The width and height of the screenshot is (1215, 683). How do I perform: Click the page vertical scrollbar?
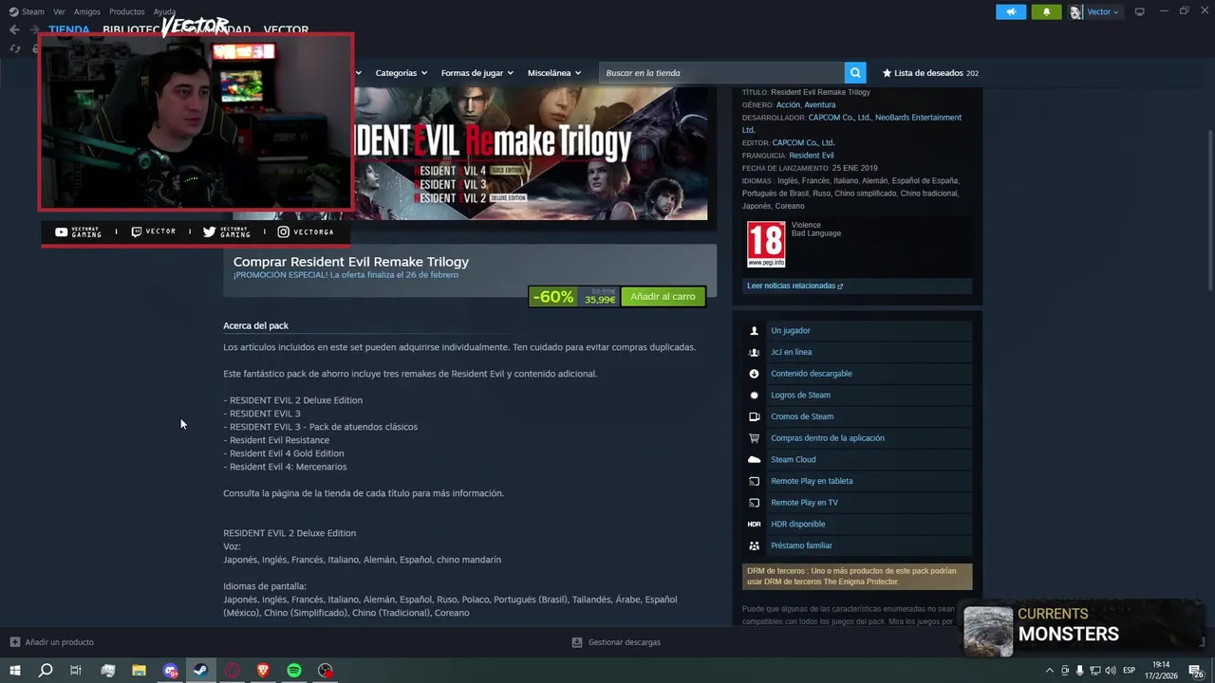point(1210,209)
